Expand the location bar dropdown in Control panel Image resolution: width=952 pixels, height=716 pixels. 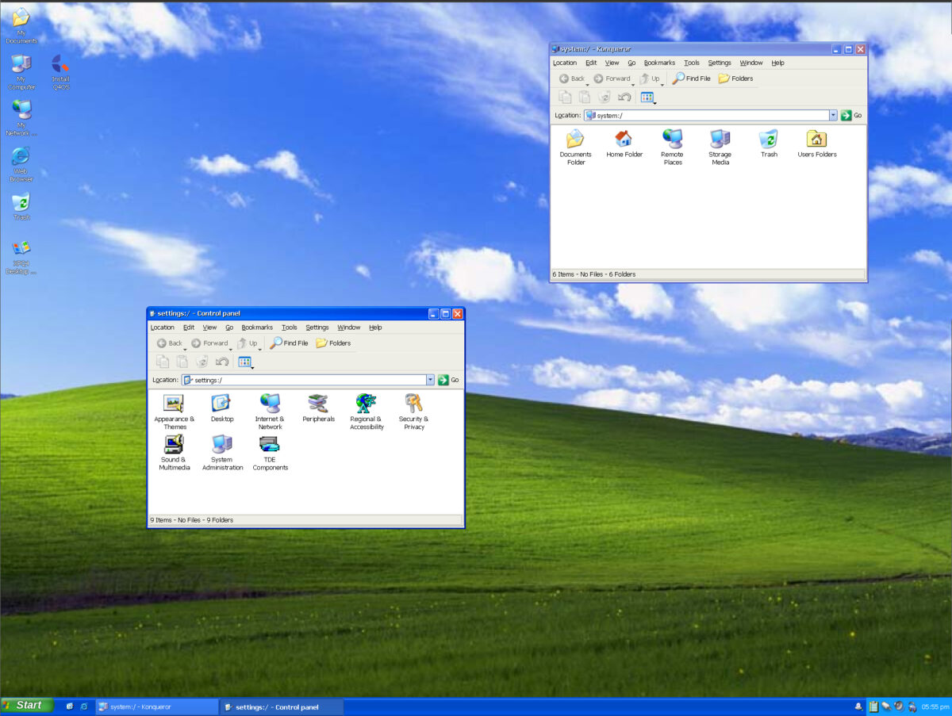tap(430, 380)
